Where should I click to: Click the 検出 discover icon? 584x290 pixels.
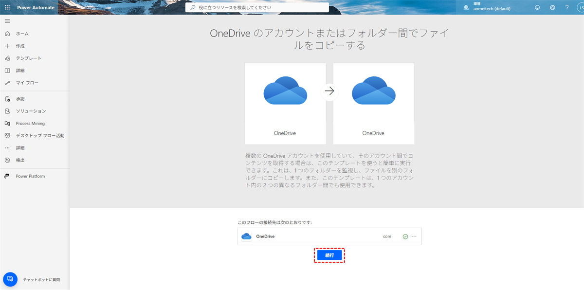[7, 160]
